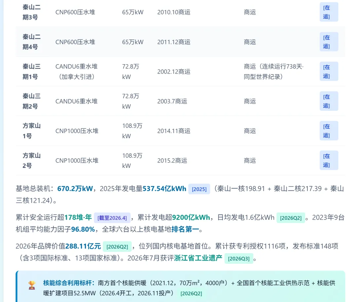357x302 pixels.
Task: Click the [在运] tag in 方家山2号 row
Action: (x=329, y=161)
